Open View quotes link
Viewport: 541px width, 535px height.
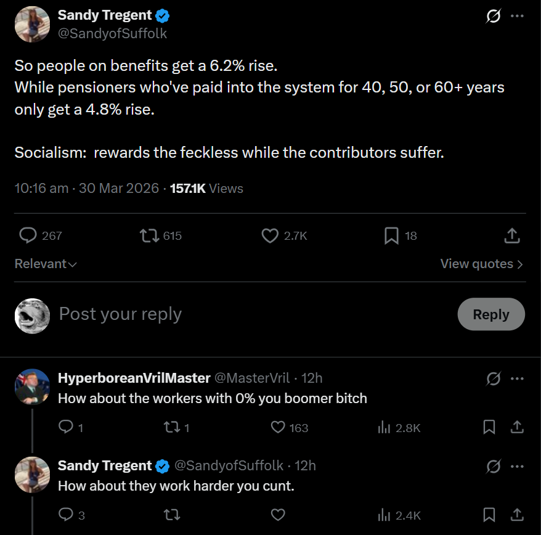pos(482,264)
